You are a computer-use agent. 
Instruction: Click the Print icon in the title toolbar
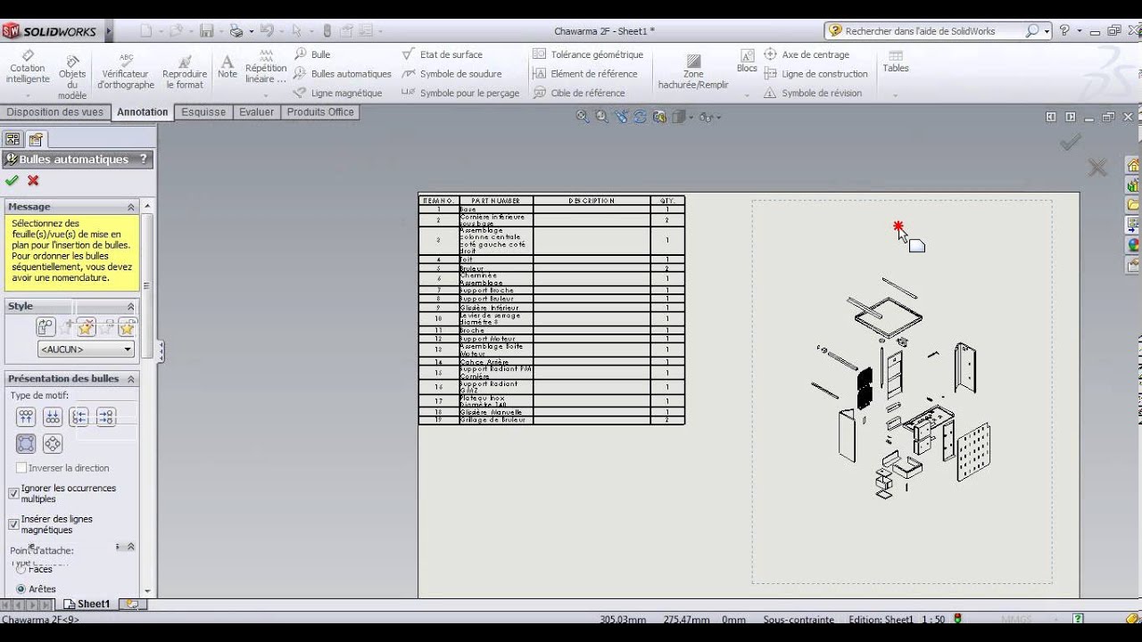pyautogui.click(x=236, y=31)
